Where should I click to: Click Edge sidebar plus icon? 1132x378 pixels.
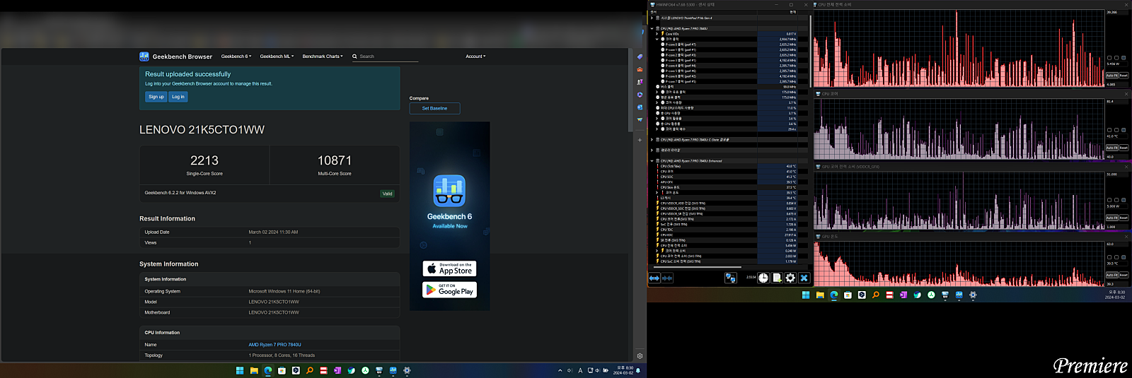click(640, 140)
